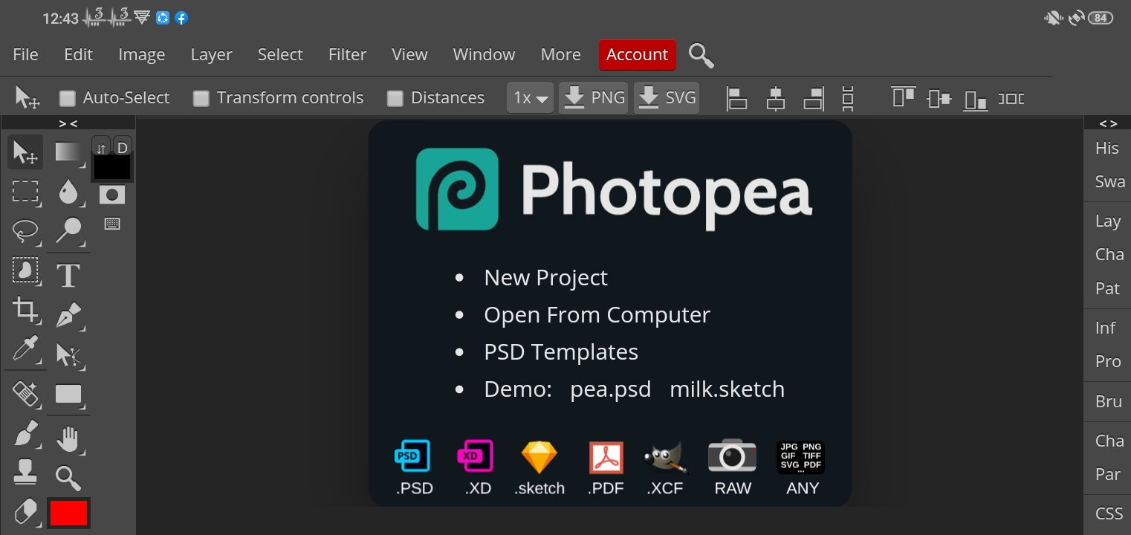
Task: Toggle the Transform controls checkbox
Action: pos(201,98)
